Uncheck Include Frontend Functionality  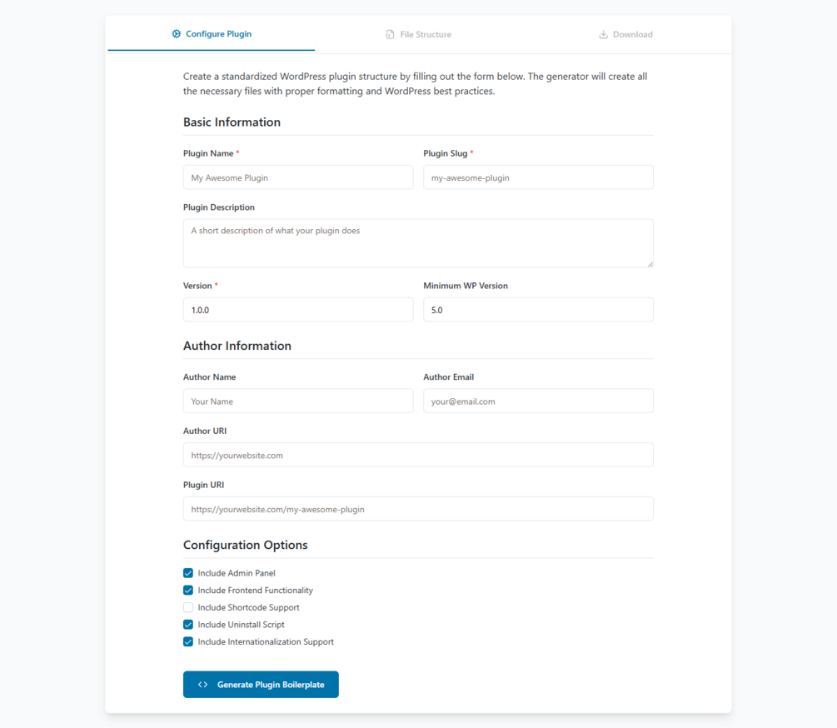[187, 590]
